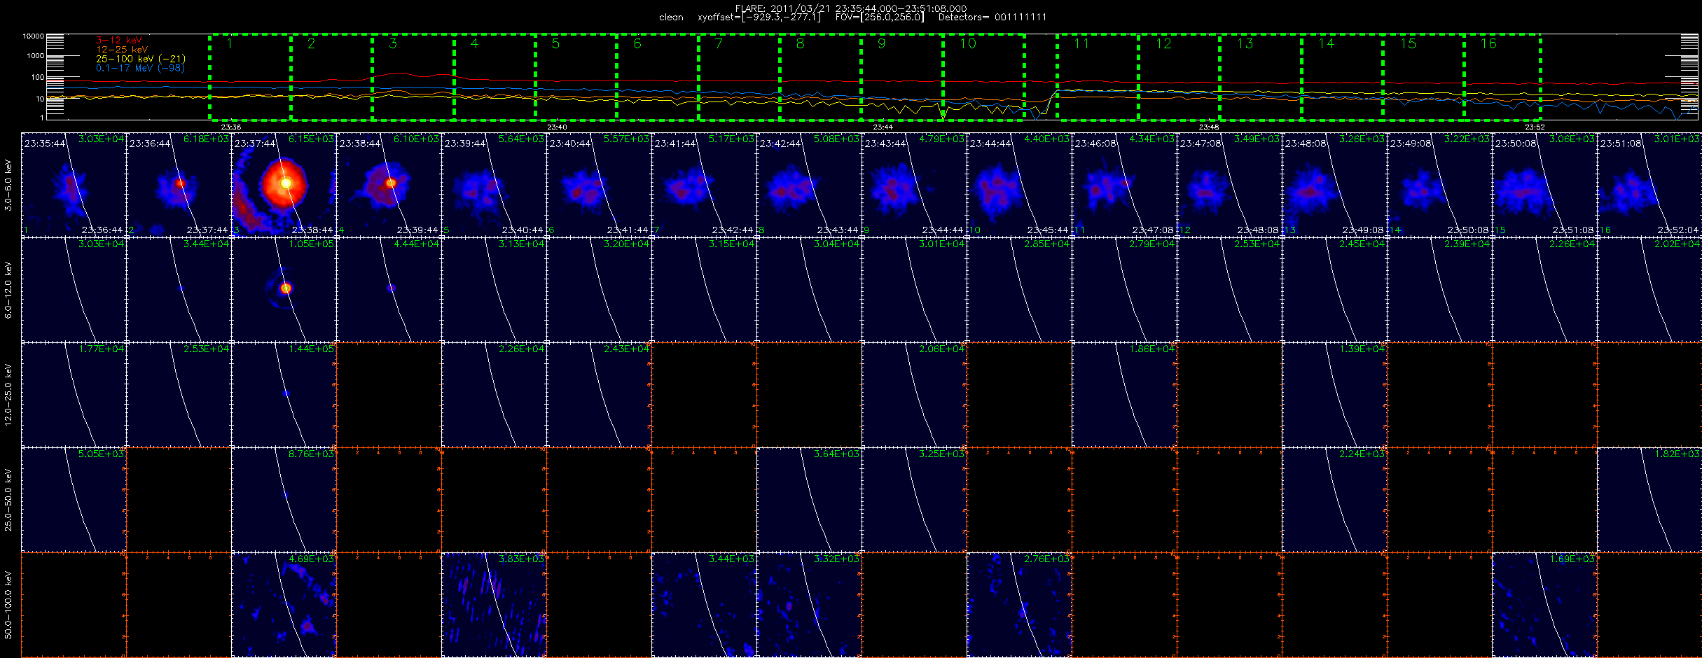Image resolution: width=1702 pixels, height=658 pixels.
Task: Select interval 4 marker in light curve plot
Action: click(474, 43)
